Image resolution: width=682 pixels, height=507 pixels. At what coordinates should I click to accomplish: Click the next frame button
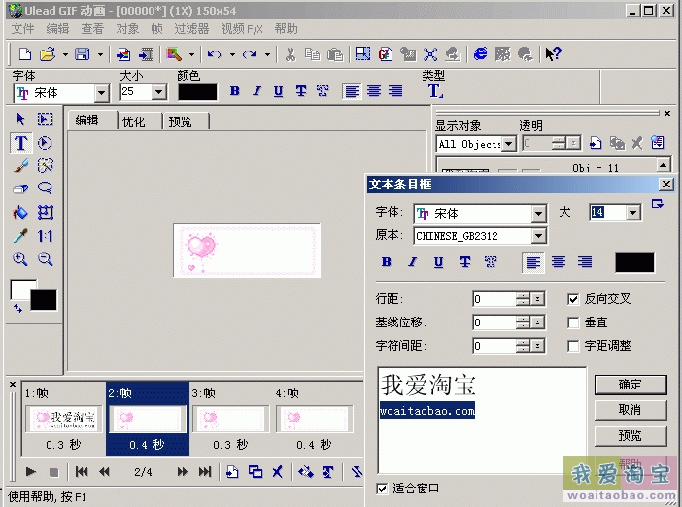pos(183,472)
